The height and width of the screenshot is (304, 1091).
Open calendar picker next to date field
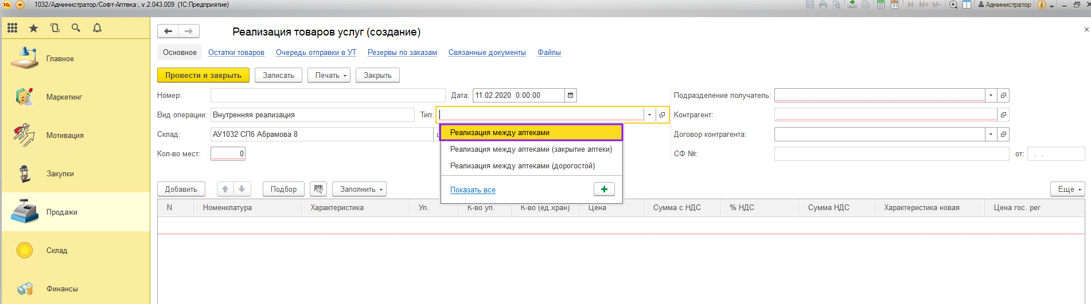[x=570, y=96]
